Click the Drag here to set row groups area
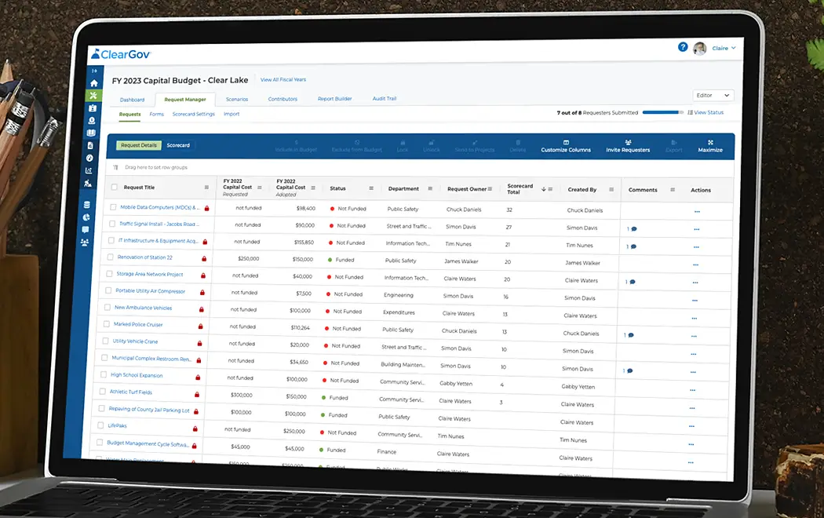Screen dimensions: 824x518 click(156, 168)
